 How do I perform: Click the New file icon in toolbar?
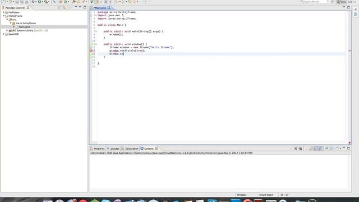pyautogui.click(x=4, y=2)
